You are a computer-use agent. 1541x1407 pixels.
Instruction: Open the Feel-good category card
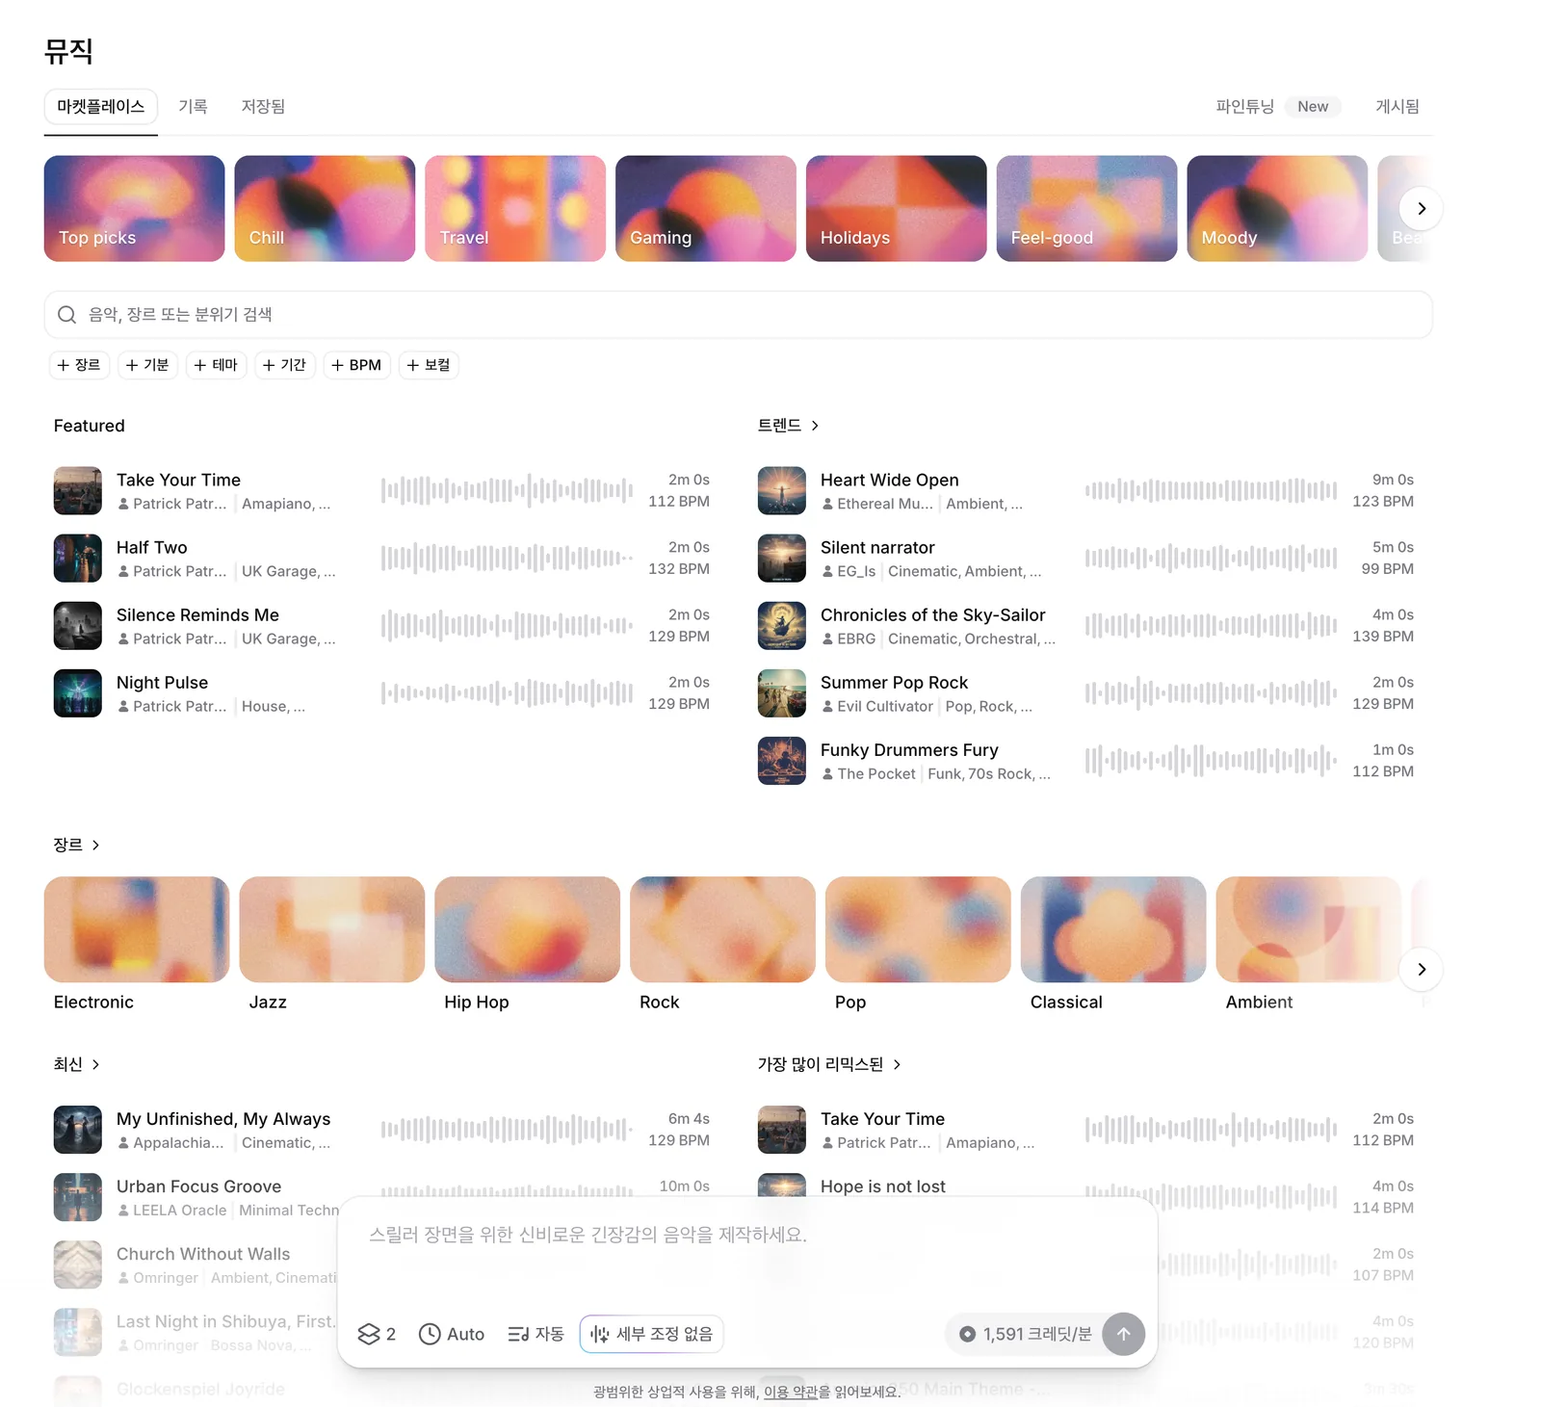[1087, 209]
